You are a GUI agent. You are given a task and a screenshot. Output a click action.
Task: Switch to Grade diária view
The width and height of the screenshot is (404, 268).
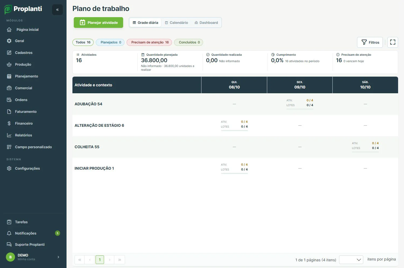[x=145, y=23]
